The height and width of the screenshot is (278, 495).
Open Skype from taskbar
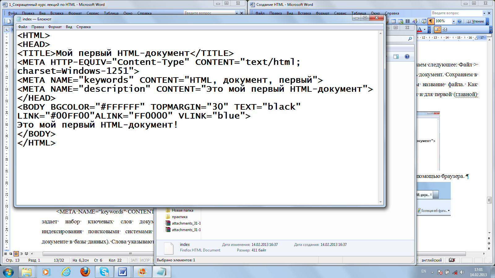pyautogui.click(x=104, y=272)
